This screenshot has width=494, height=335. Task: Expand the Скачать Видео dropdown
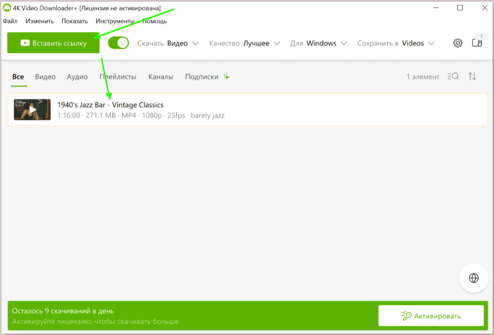[x=168, y=44]
